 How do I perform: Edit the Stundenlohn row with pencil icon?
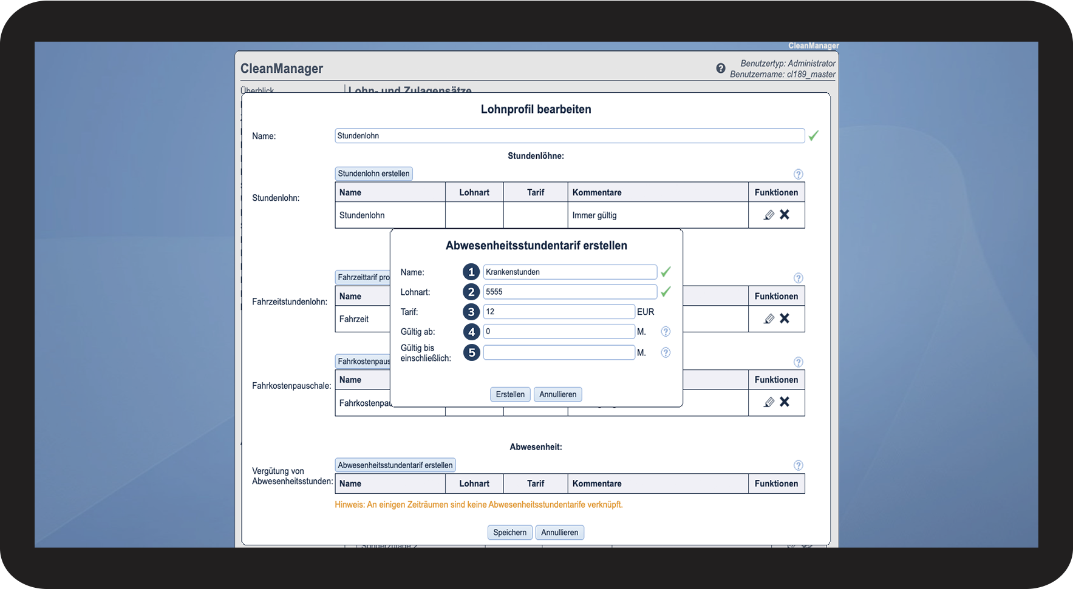pyautogui.click(x=769, y=215)
